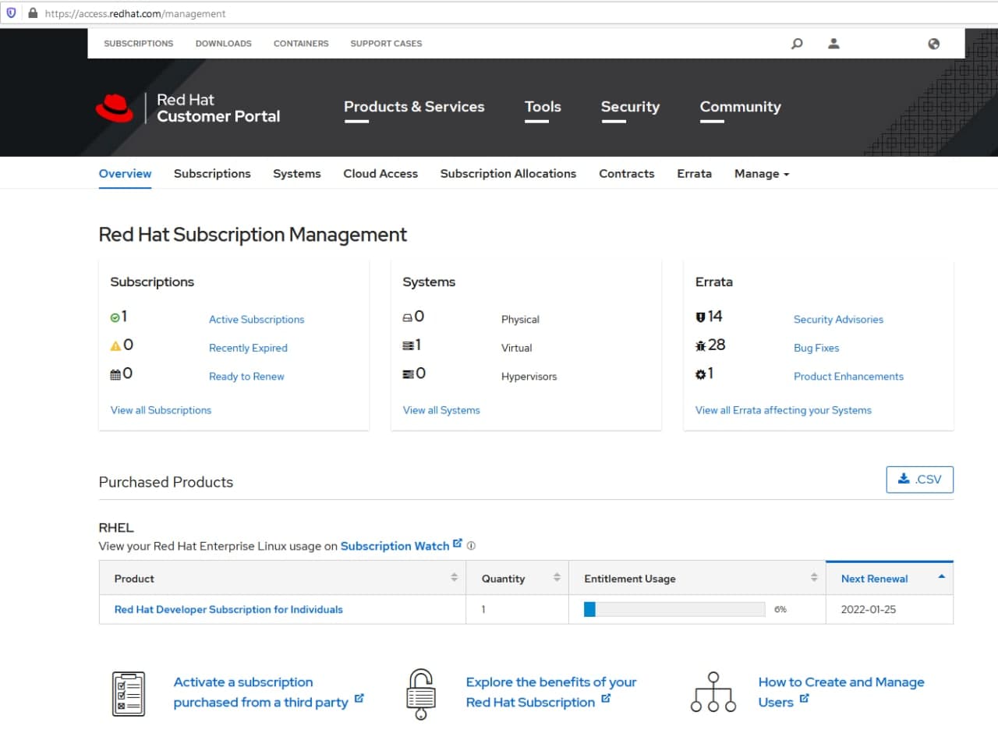
Task: Open the Errata tab
Action: [x=695, y=174]
